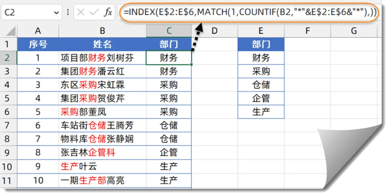Click 序号 cell with value 1
The width and height of the screenshot is (389, 196).
tap(38, 58)
